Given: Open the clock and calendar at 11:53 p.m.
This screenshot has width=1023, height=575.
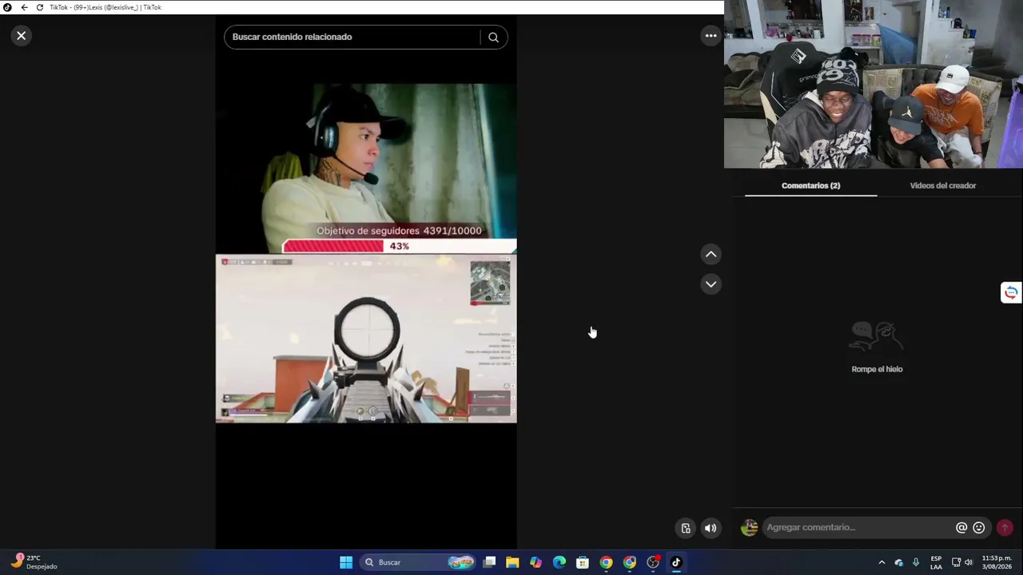Looking at the screenshot, I should 997,562.
